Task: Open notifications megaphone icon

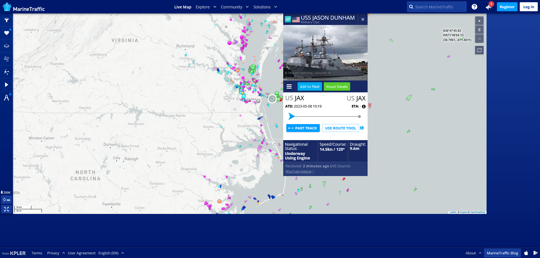Action: [x=489, y=7]
